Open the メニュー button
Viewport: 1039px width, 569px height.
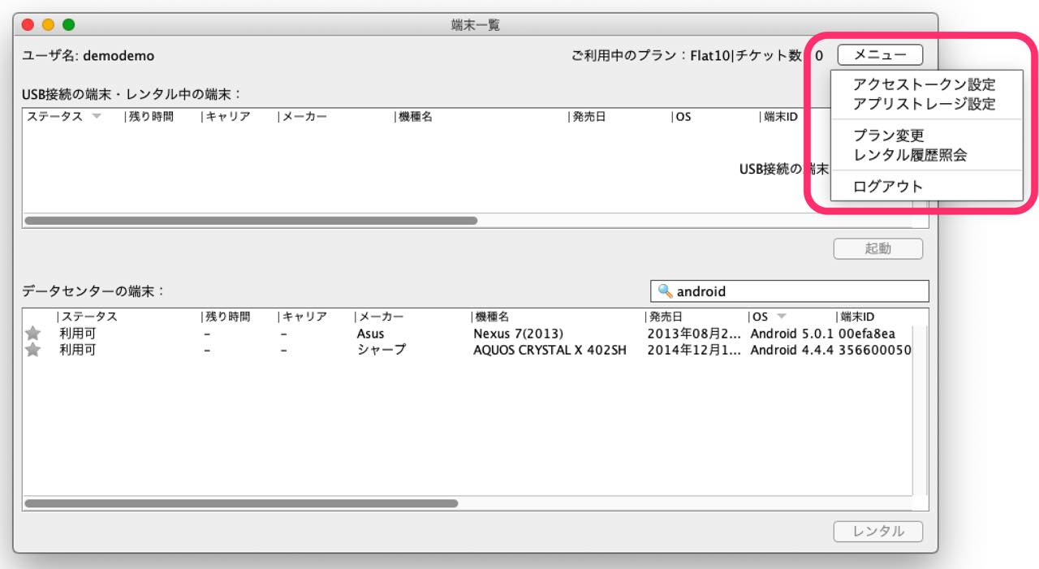(x=880, y=55)
